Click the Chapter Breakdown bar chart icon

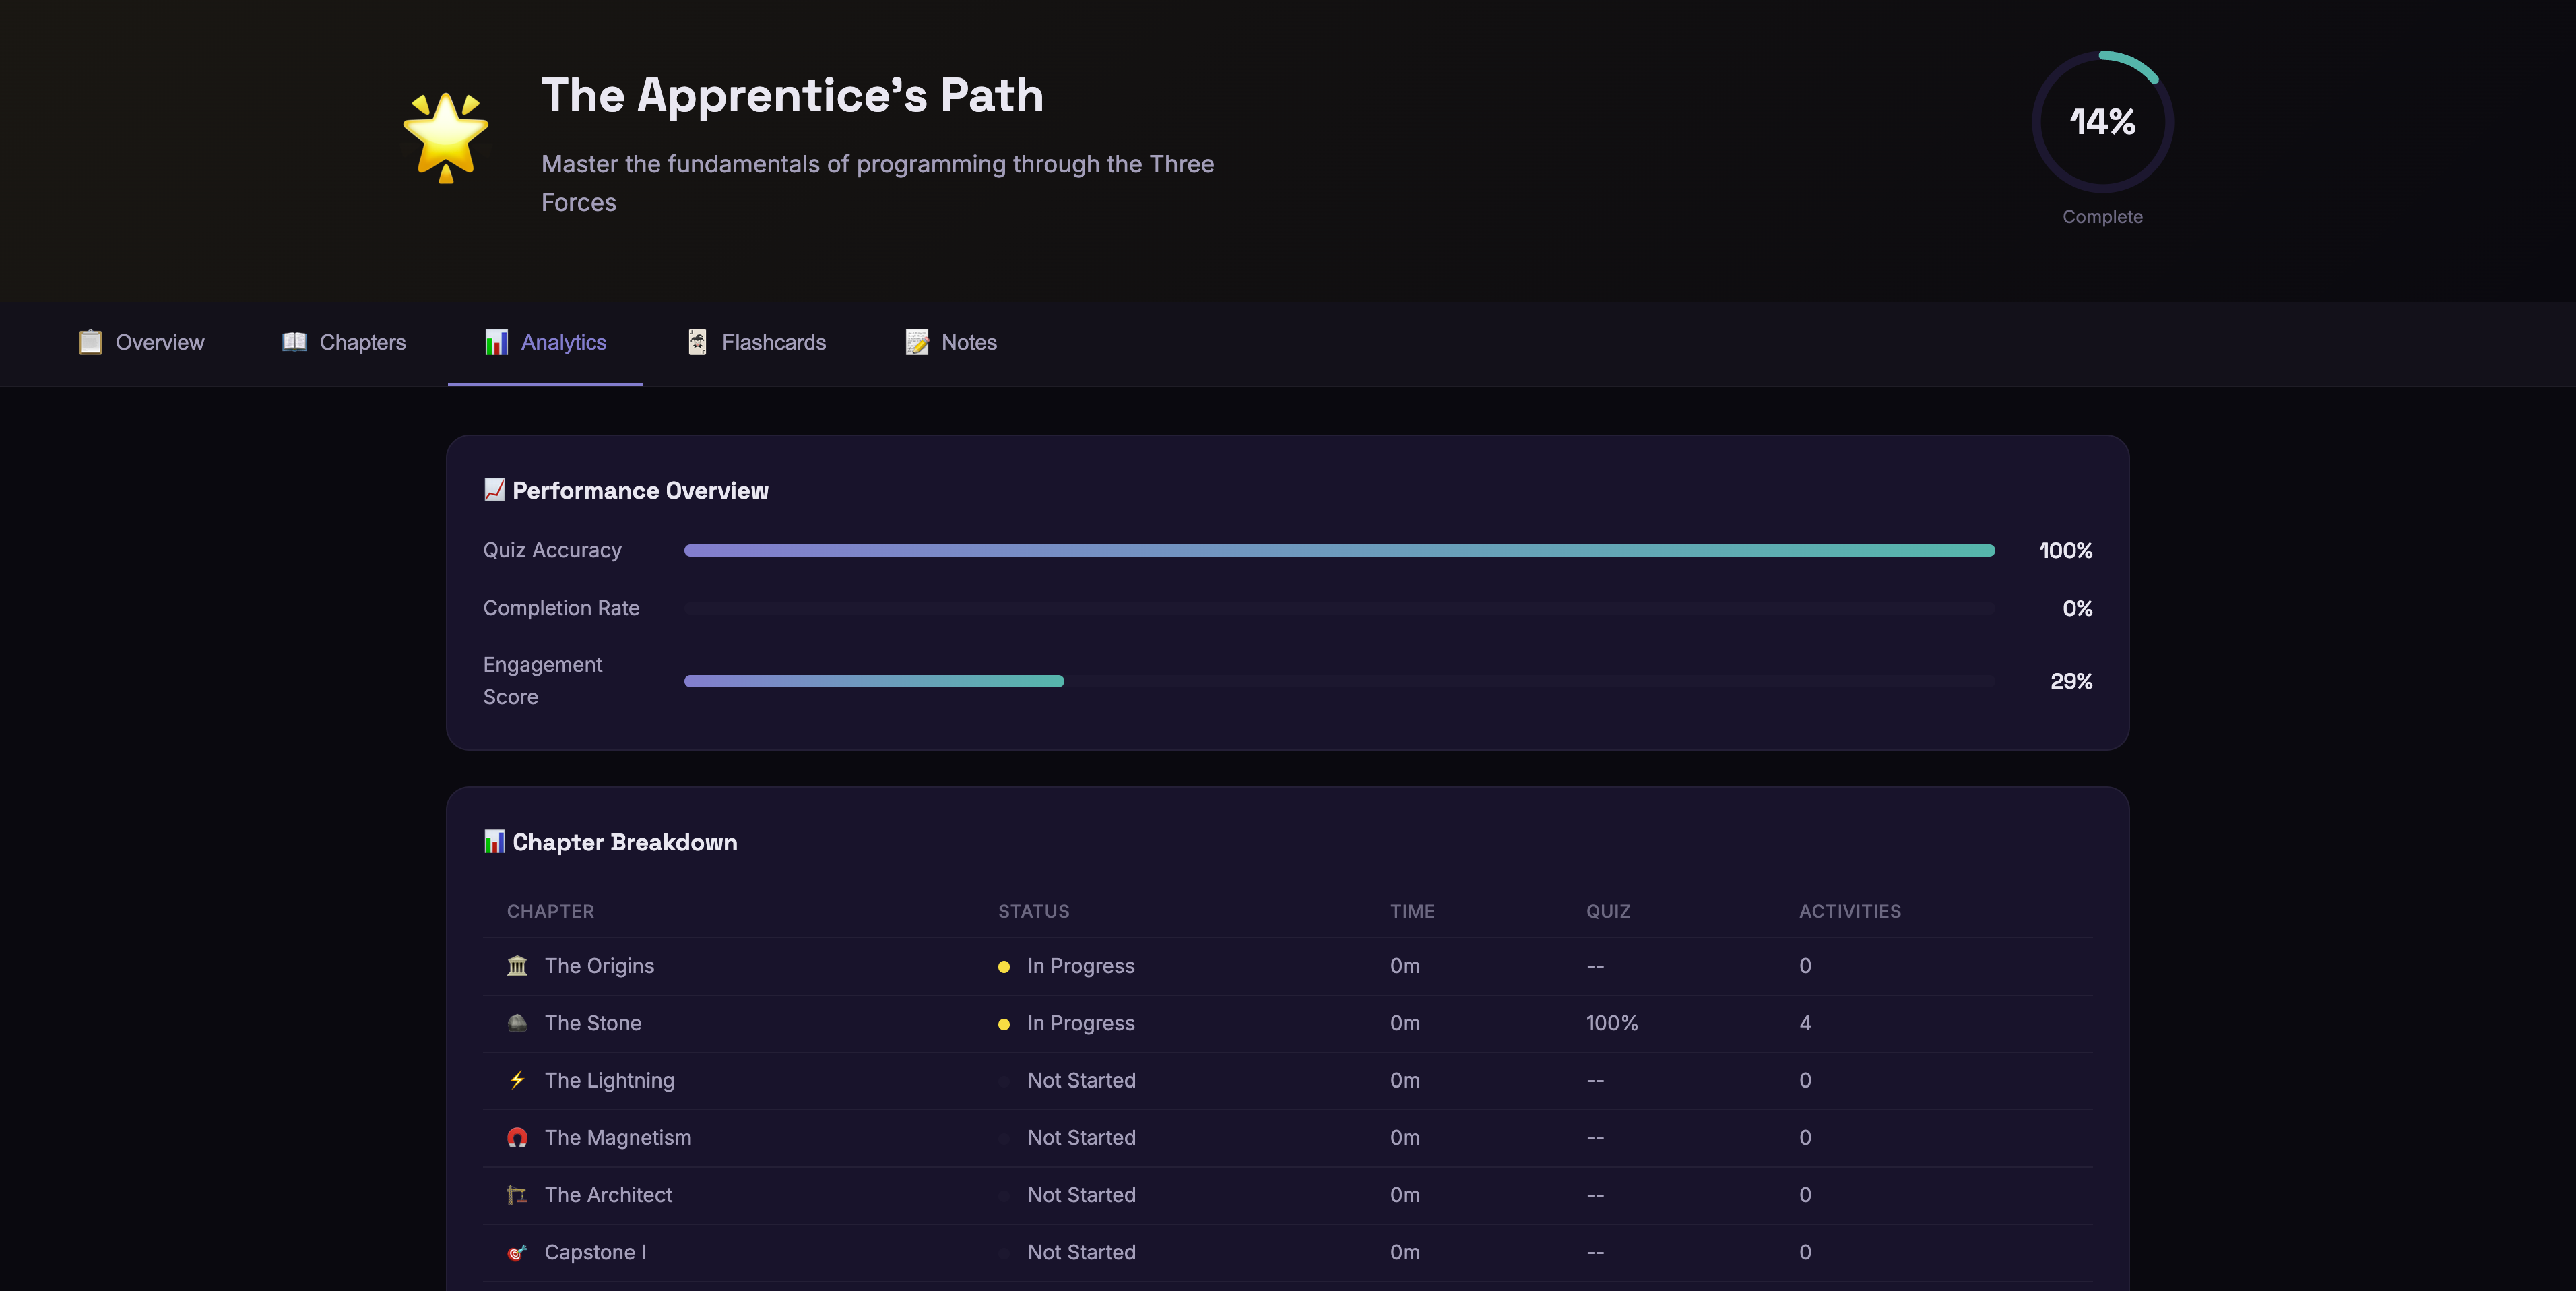pyautogui.click(x=494, y=842)
